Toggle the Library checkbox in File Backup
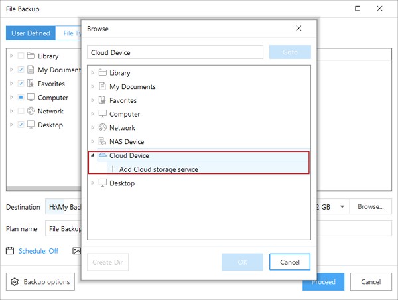This screenshot has height=300, width=398. tap(21, 56)
